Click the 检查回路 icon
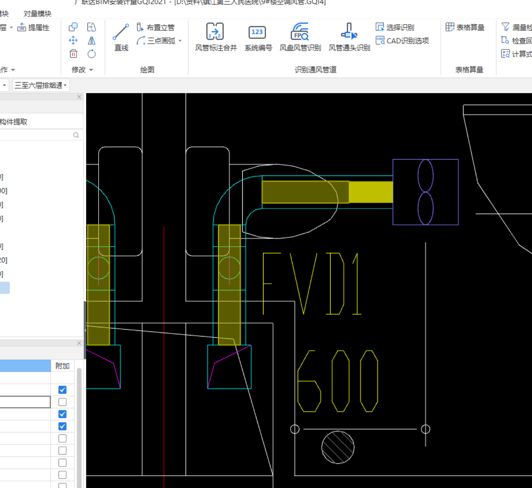This screenshot has height=488, width=532. 505,40
